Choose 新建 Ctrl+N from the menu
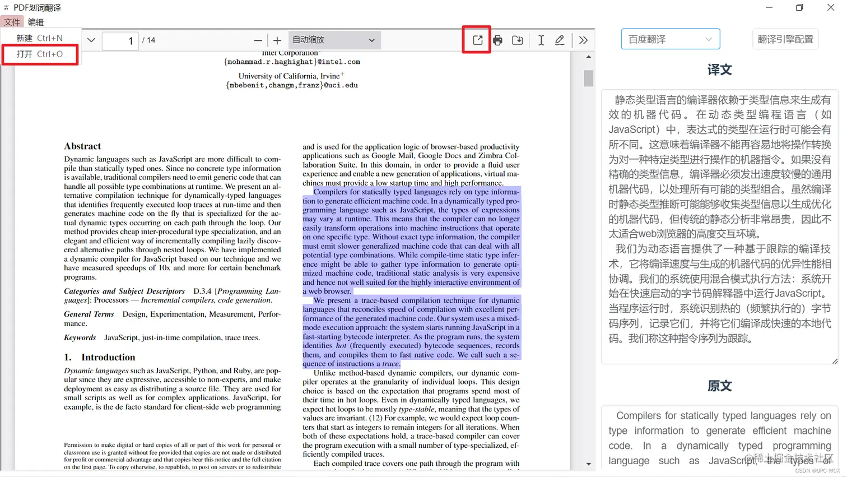The image size is (847, 477). [x=40, y=38]
